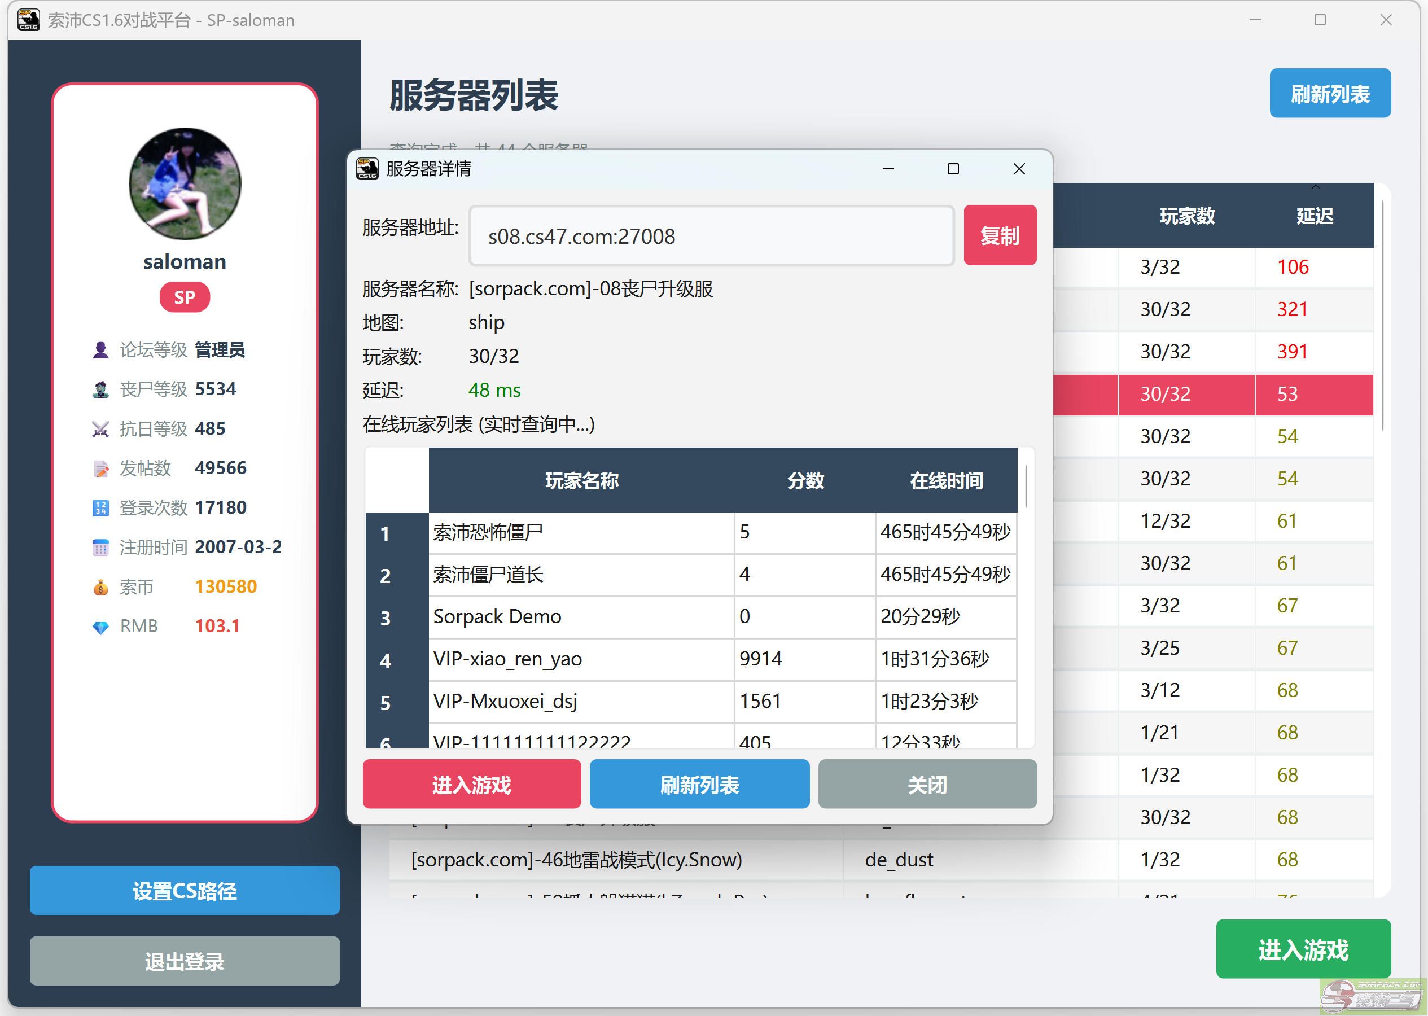Screen dimensions: 1428x1016
Task: Click the zombie level icon
Action: pyautogui.click(x=100, y=389)
